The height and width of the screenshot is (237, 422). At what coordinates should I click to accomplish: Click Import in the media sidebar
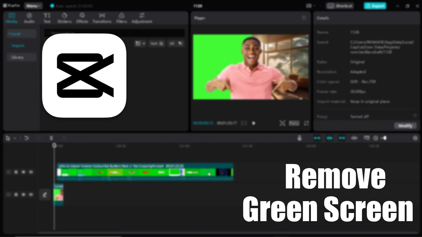coord(18,46)
